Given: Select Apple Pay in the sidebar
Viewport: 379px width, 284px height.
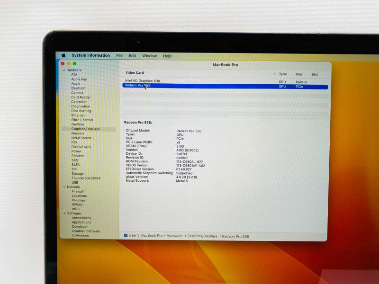Looking at the screenshot, I should (79, 79).
